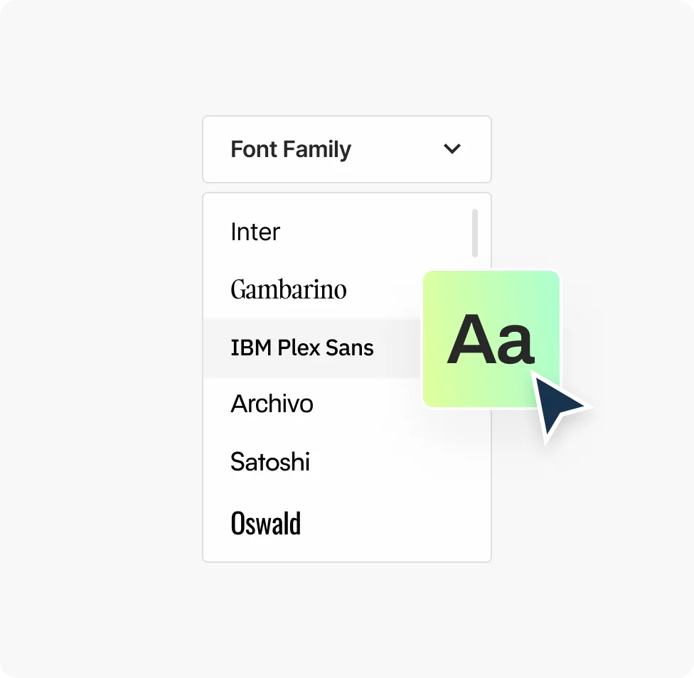694x678 pixels.
Task: Select the Inter font option
Action: (255, 232)
